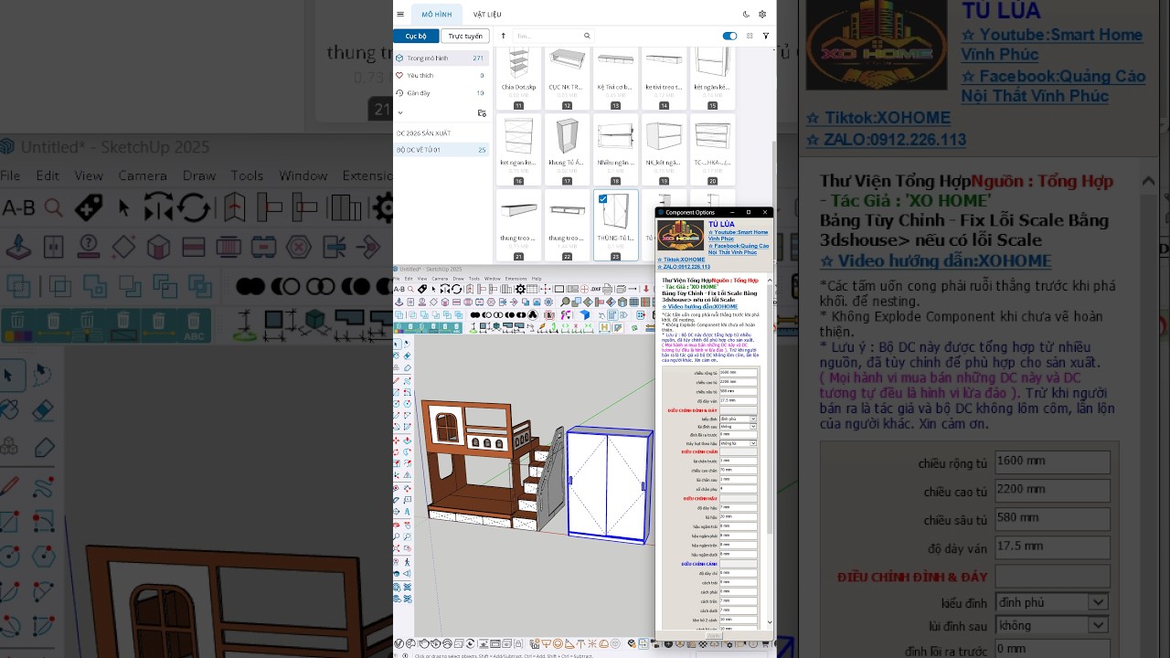
Task: Click the black gear icon in SketchUp toolbar
Action: tap(520, 289)
